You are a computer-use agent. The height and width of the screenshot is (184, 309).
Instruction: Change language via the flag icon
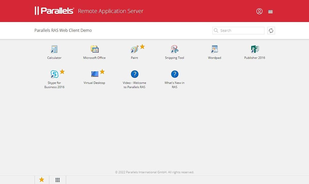tap(270, 12)
